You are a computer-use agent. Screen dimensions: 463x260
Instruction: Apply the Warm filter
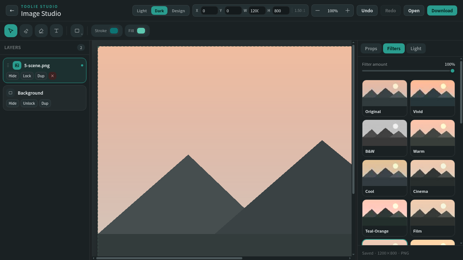click(x=433, y=138)
